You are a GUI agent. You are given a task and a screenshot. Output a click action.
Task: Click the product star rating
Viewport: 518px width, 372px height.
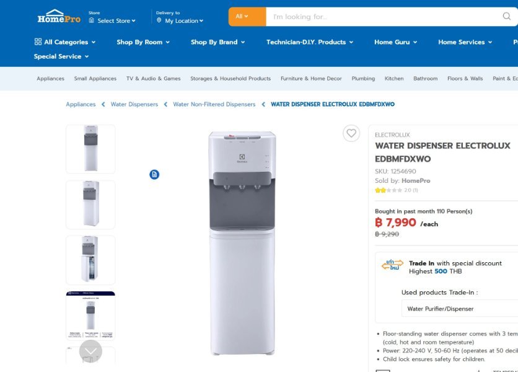[388, 190]
